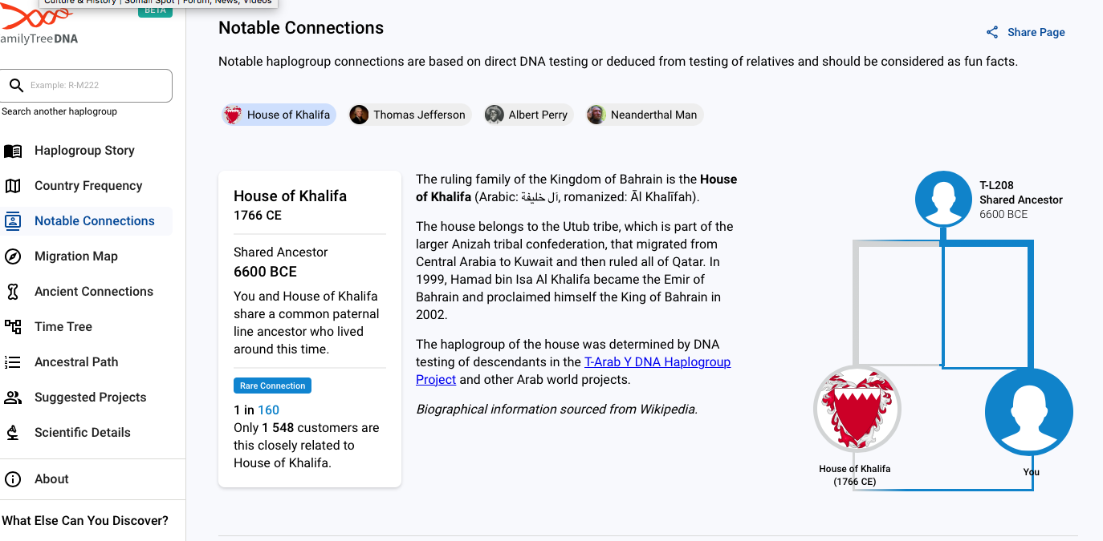Click the Rare Connection badge

[272, 386]
